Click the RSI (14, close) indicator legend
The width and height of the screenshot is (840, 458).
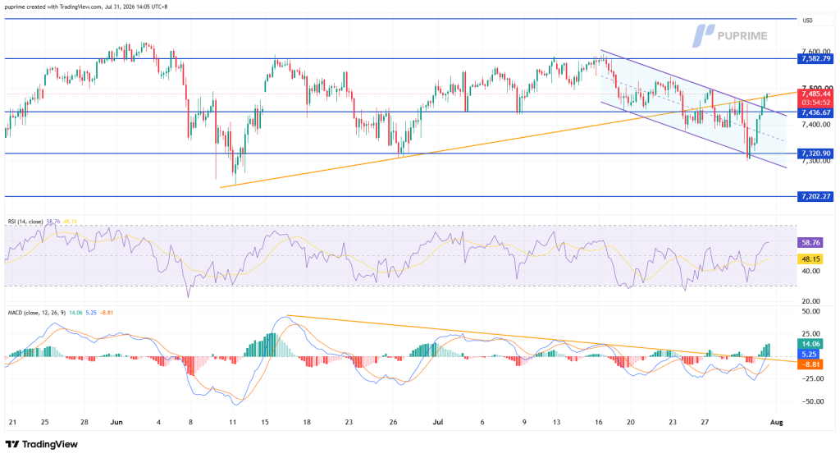tap(25, 222)
